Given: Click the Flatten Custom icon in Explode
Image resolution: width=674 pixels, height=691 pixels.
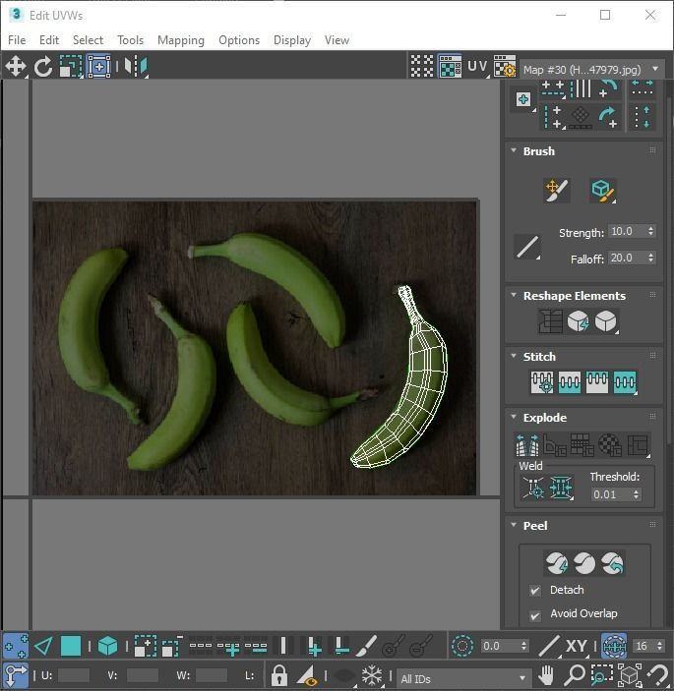Looking at the screenshot, I should (638, 445).
